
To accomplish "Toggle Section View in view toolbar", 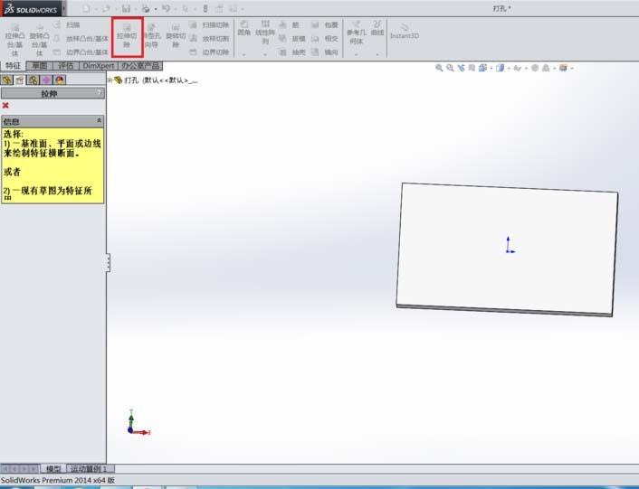I will [472, 68].
